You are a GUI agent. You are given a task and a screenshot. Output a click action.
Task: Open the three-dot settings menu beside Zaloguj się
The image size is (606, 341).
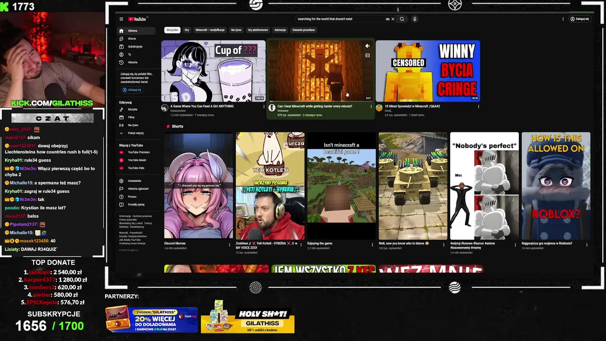[563, 19]
